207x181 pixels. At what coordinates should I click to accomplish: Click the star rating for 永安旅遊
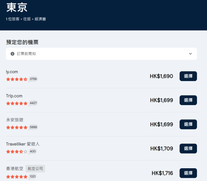click(x=17, y=127)
